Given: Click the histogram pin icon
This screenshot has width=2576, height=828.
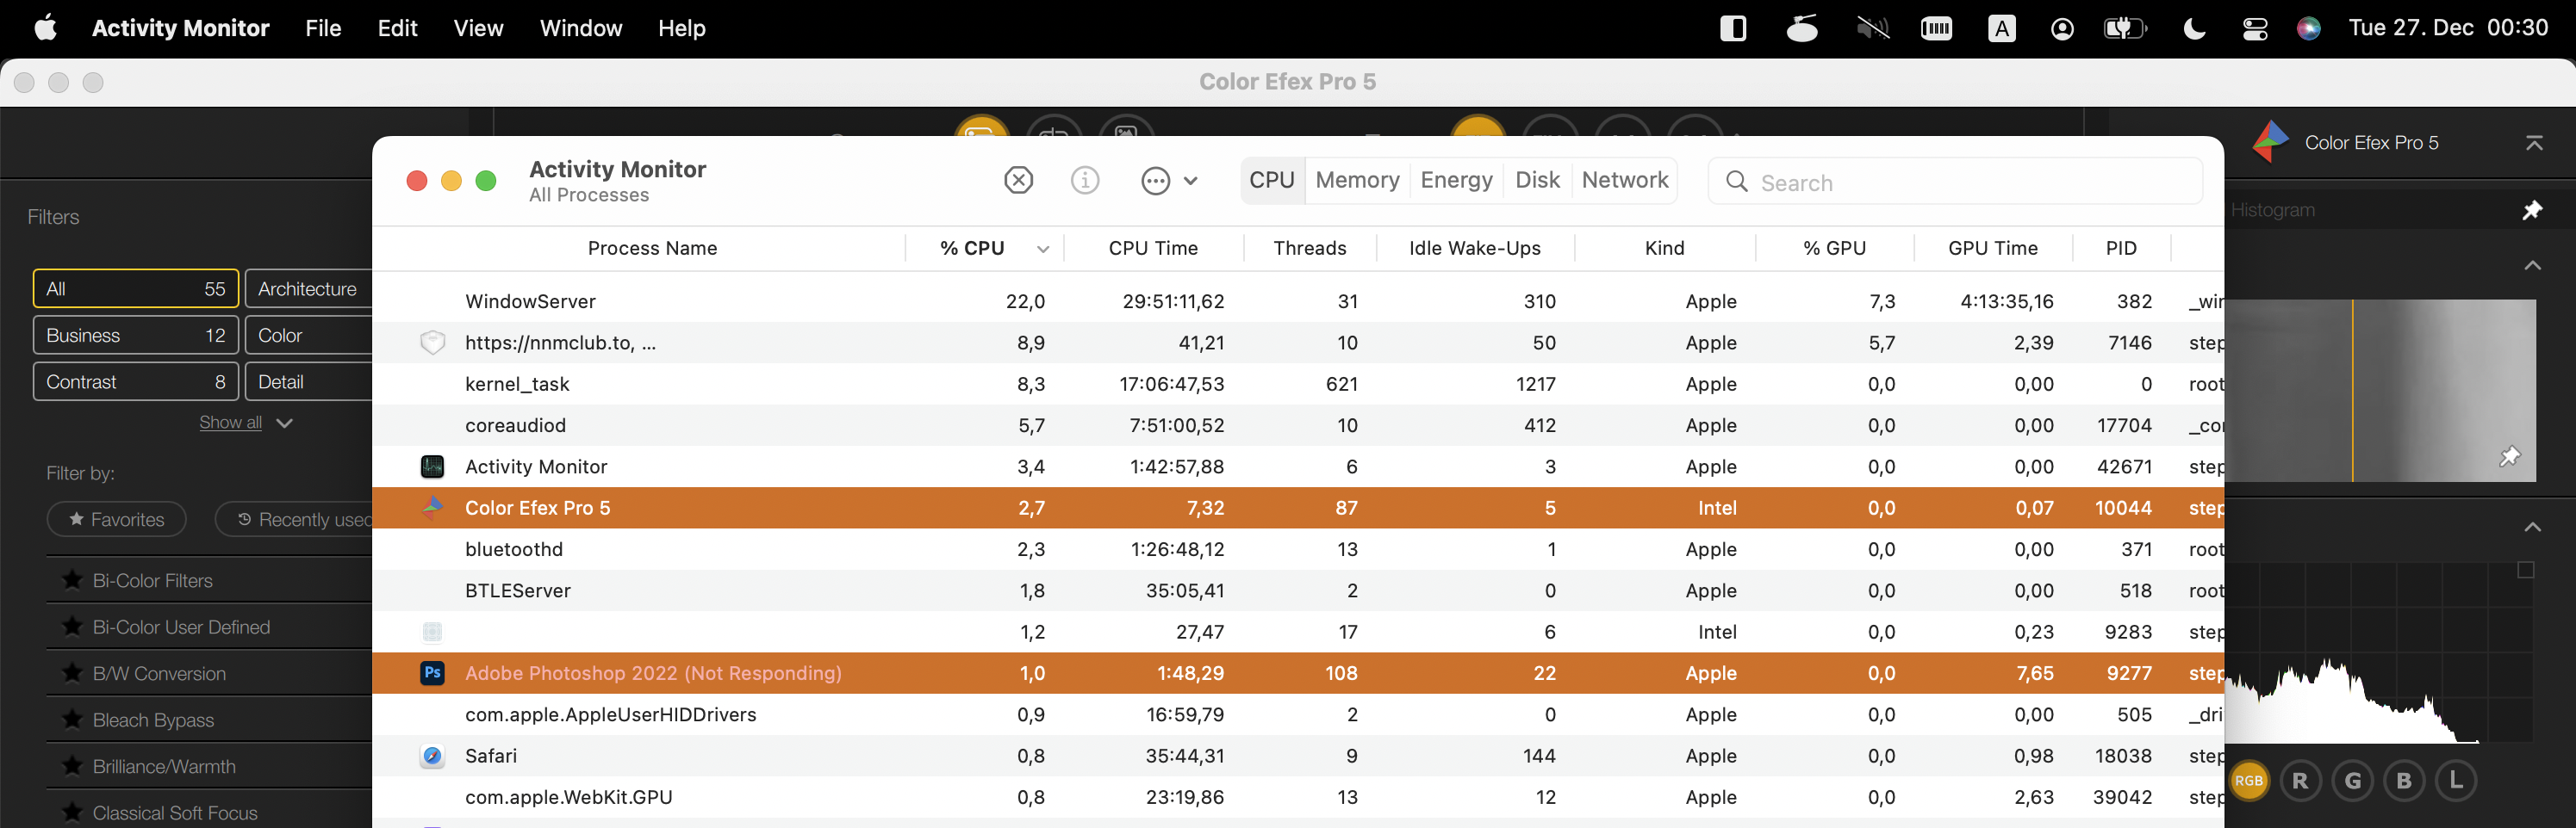Looking at the screenshot, I should click(2531, 210).
